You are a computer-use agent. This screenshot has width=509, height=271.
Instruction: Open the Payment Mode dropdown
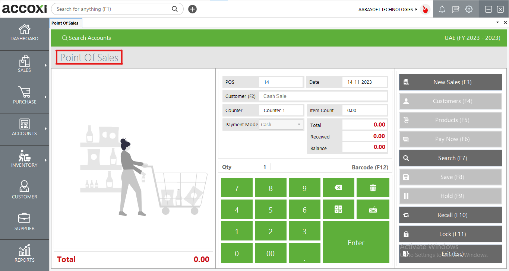pyautogui.click(x=298, y=124)
